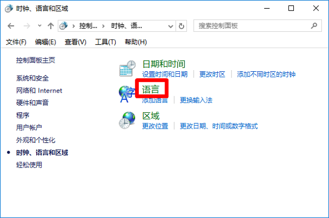Open 网络和 Internet category

pos(39,90)
